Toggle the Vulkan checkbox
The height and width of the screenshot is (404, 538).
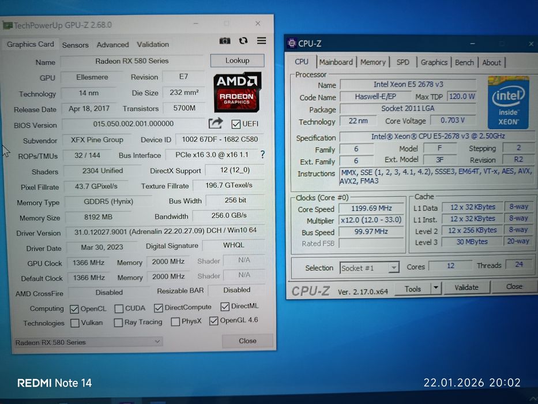(75, 323)
